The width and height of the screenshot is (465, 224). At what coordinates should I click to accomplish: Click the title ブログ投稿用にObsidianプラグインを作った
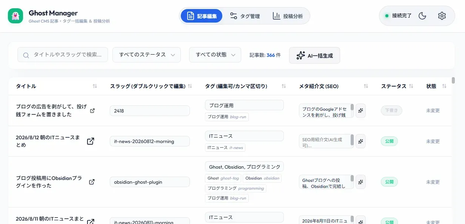point(49,182)
